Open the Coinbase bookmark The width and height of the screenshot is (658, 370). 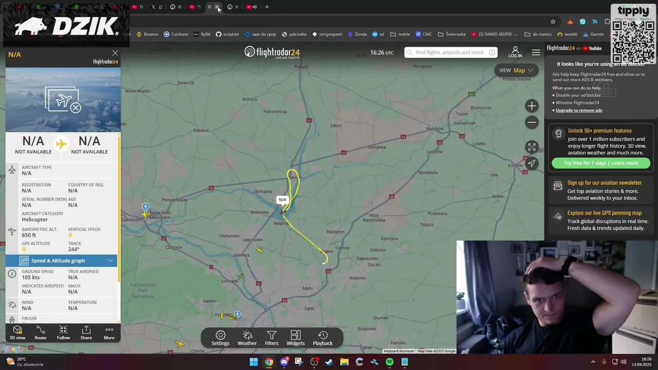click(x=176, y=34)
